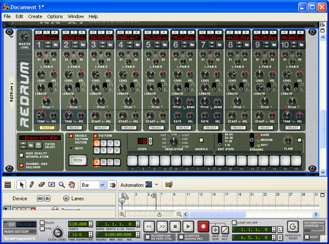Open the Help menu

pos(93,16)
